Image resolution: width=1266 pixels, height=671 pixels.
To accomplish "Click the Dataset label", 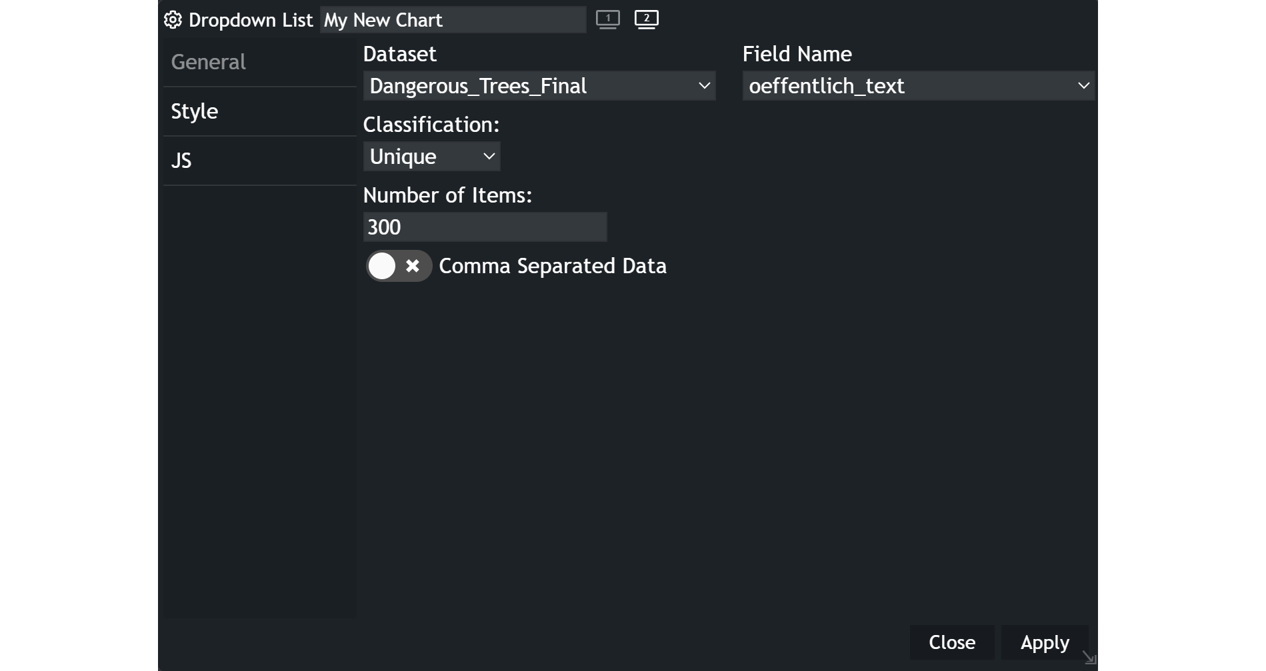I will pos(399,54).
